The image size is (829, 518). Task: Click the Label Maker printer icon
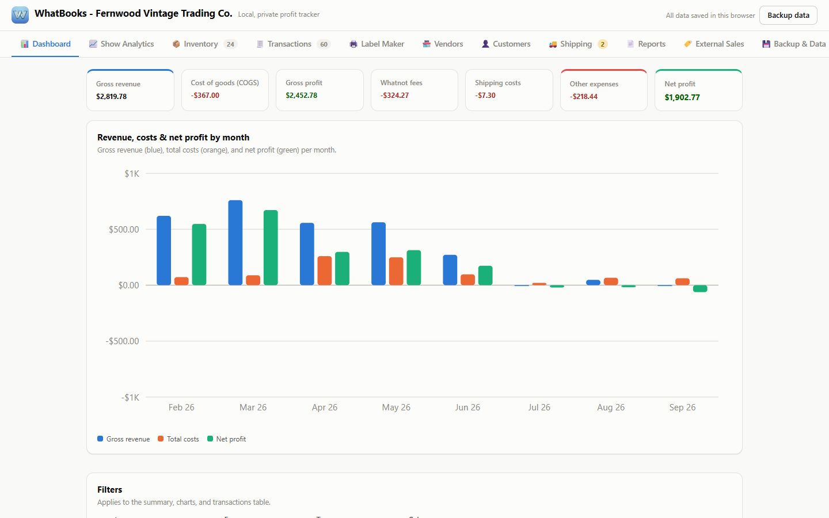coord(353,44)
